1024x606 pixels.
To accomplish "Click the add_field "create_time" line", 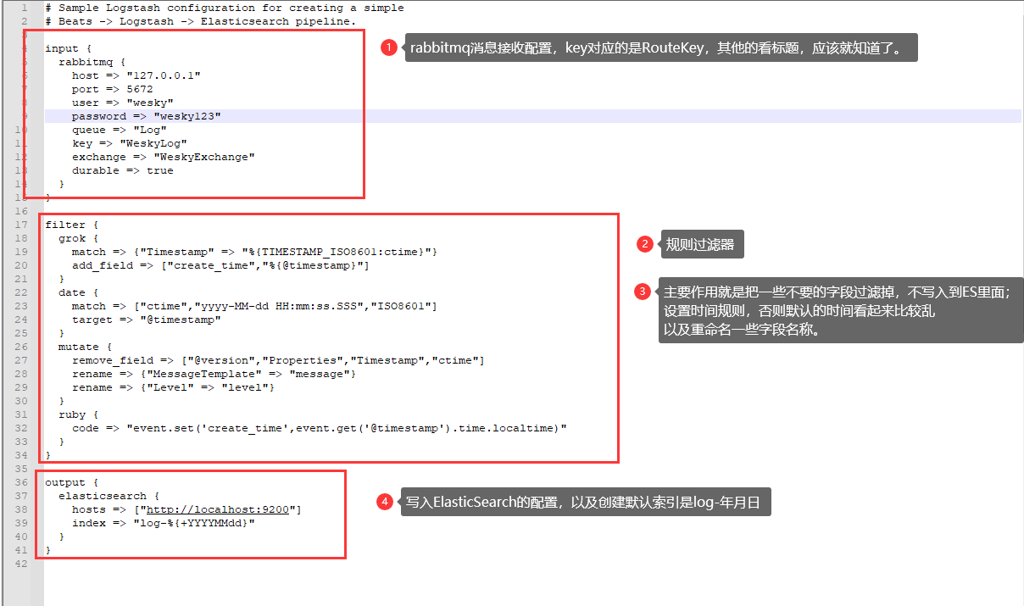I will point(220,265).
